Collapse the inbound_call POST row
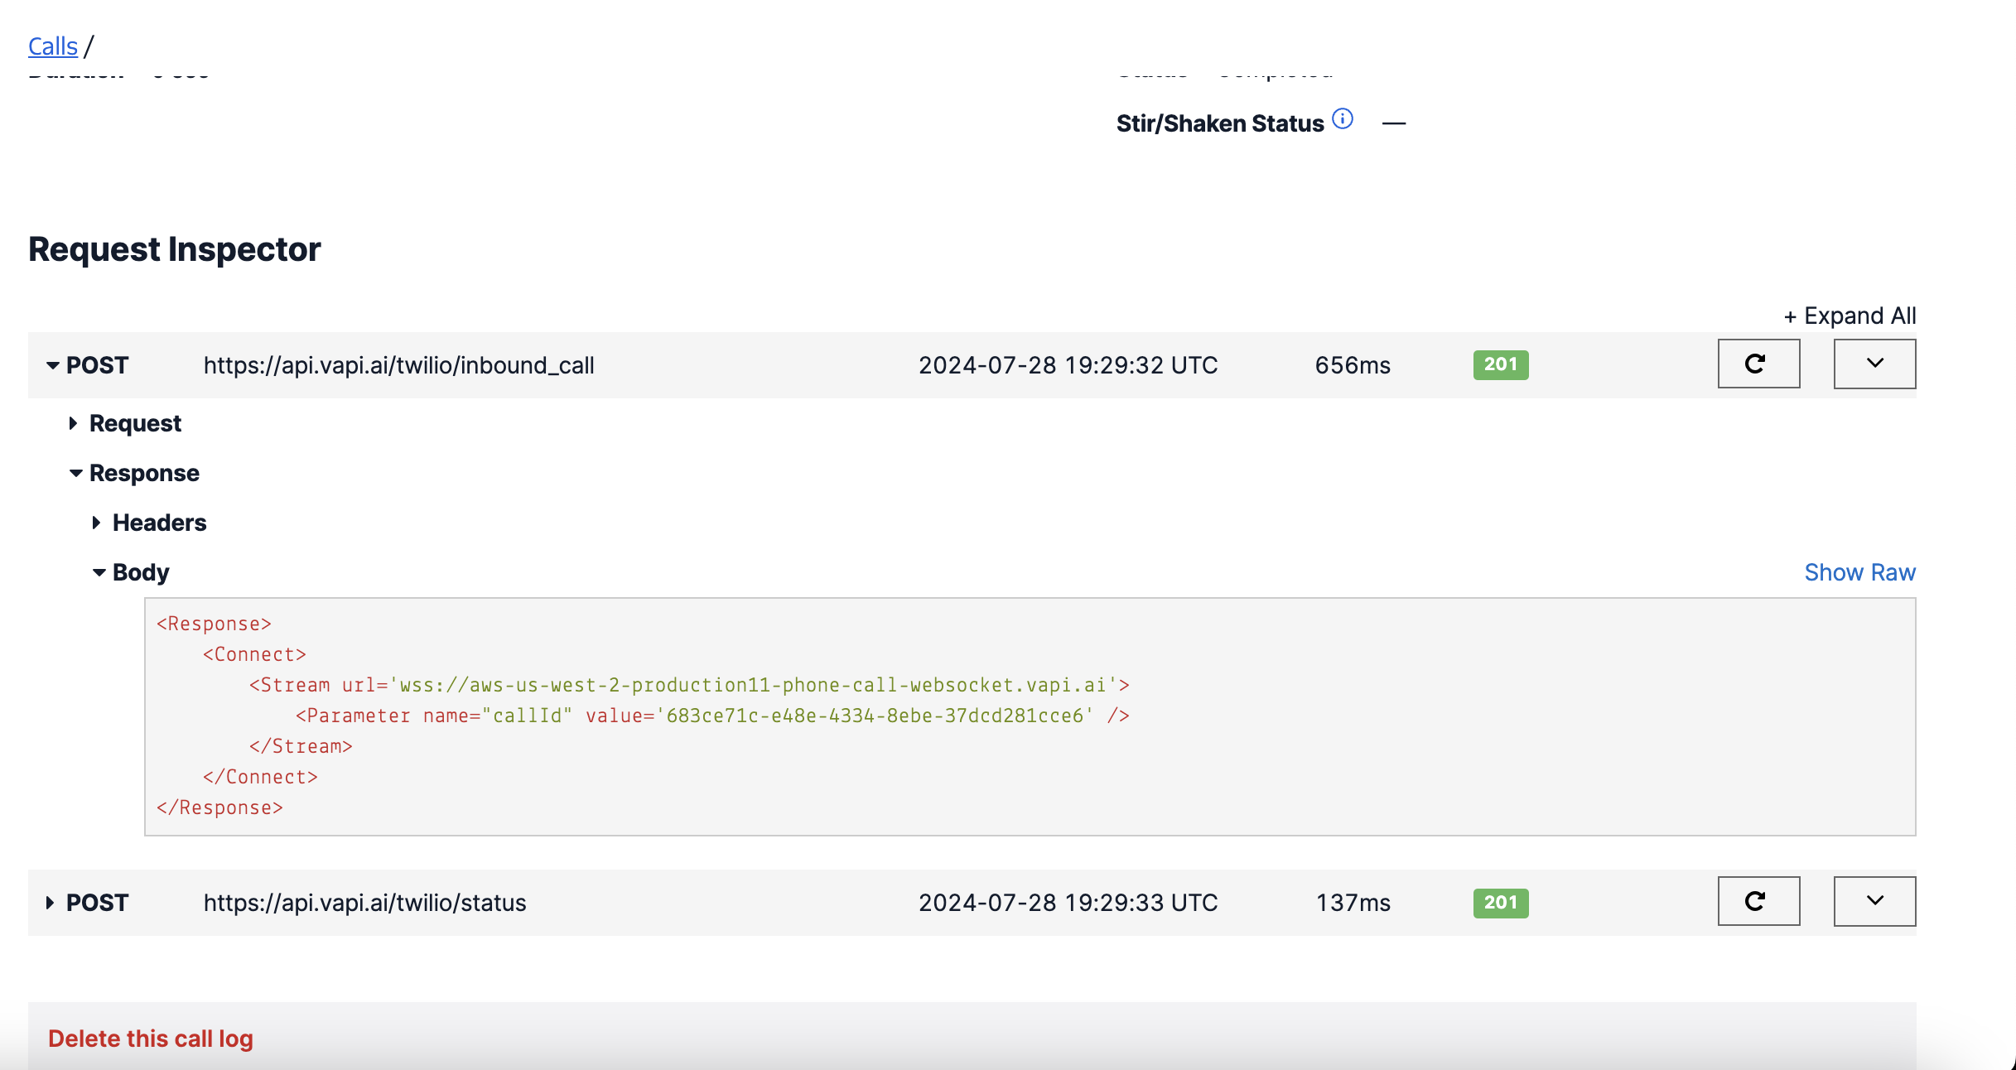This screenshot has width=2016, height=1070. point(53,365)
